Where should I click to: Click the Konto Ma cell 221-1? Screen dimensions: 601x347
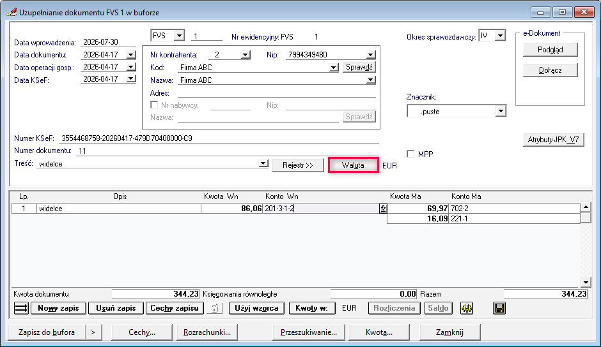515,219
